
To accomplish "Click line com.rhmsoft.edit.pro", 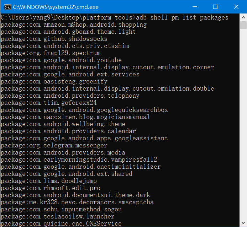I will pyautogui.click(x=51, y=188).
